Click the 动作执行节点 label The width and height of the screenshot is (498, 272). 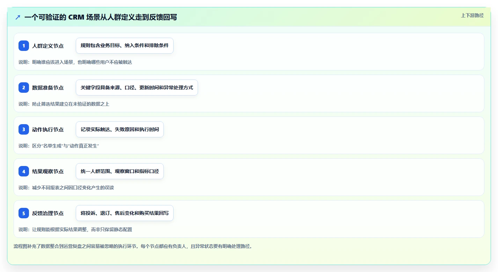pos(48,129)
